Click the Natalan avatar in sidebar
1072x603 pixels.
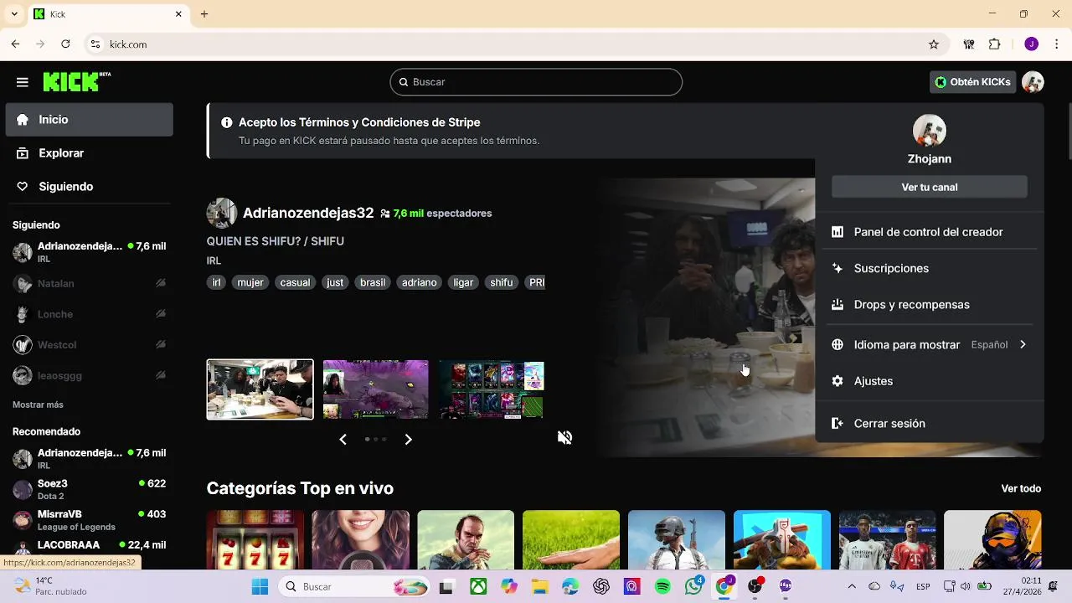click(23, 284)
